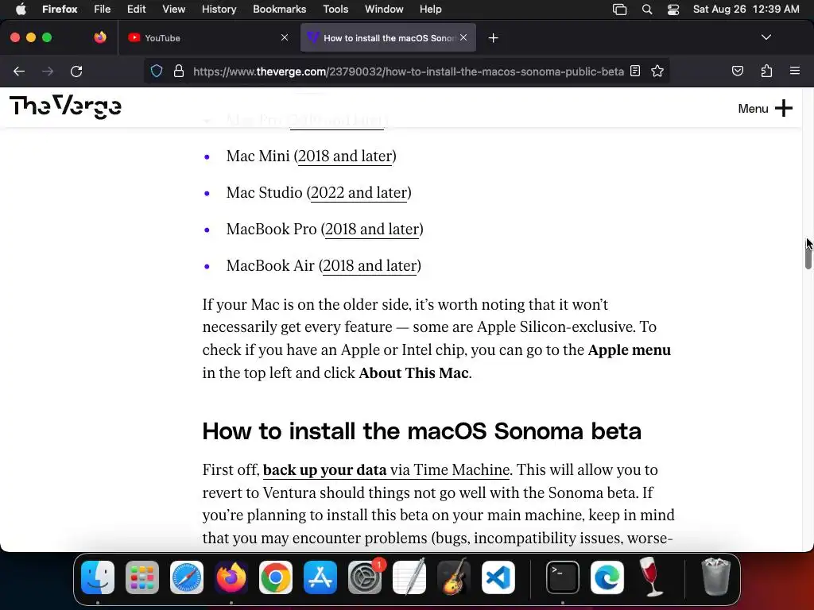Viewport: 814px width, 610px height.
Task: Open the Window menu
Action: [384, 9]
